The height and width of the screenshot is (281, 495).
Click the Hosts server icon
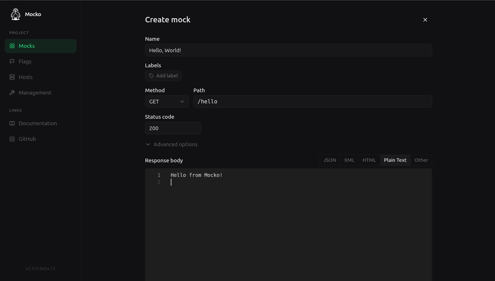coord(12,77)
